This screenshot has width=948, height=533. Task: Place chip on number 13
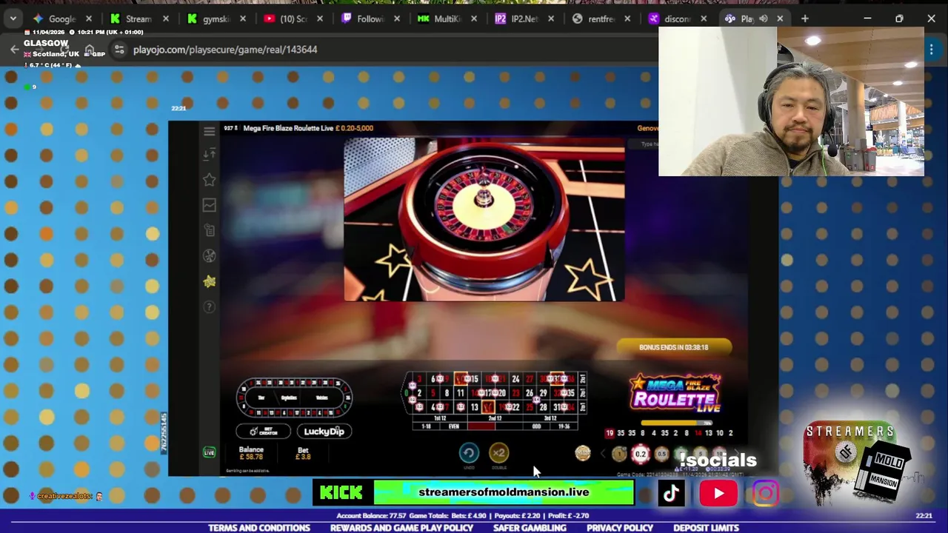pyautogui.click(x=475, y=406)
